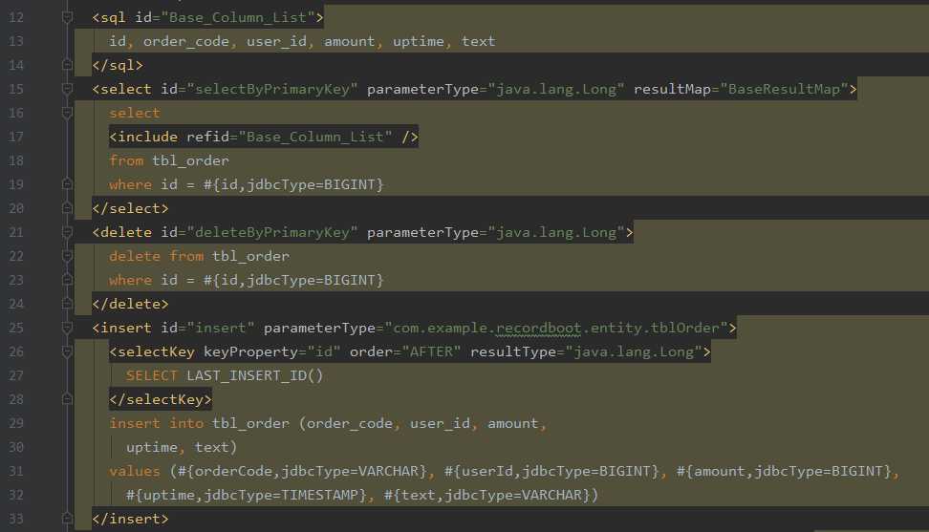This screenshot has width=929, height=532.
Task: Toggle the fold marker beside line 16 select
Action: [67, 113]
